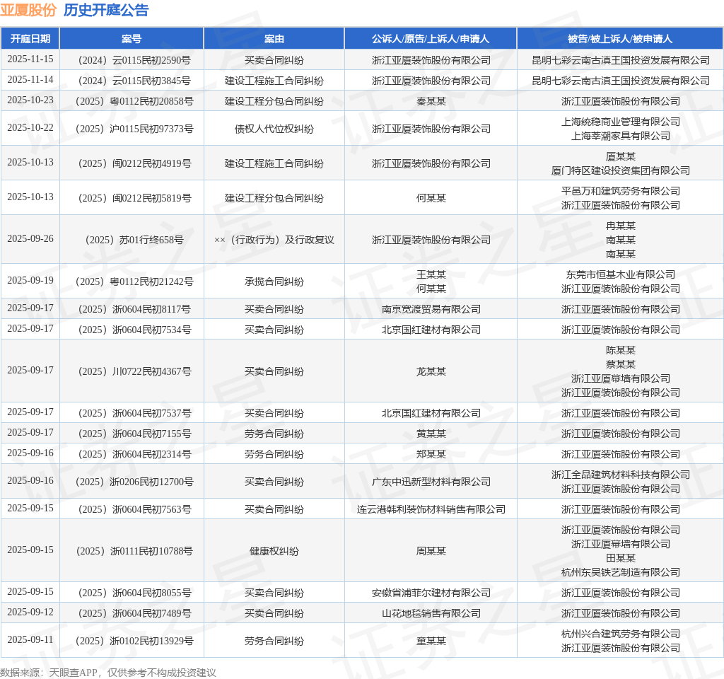Click case cause ××(行政行为)及行政复议
The image size is (724, 679).
coord(274,240)
